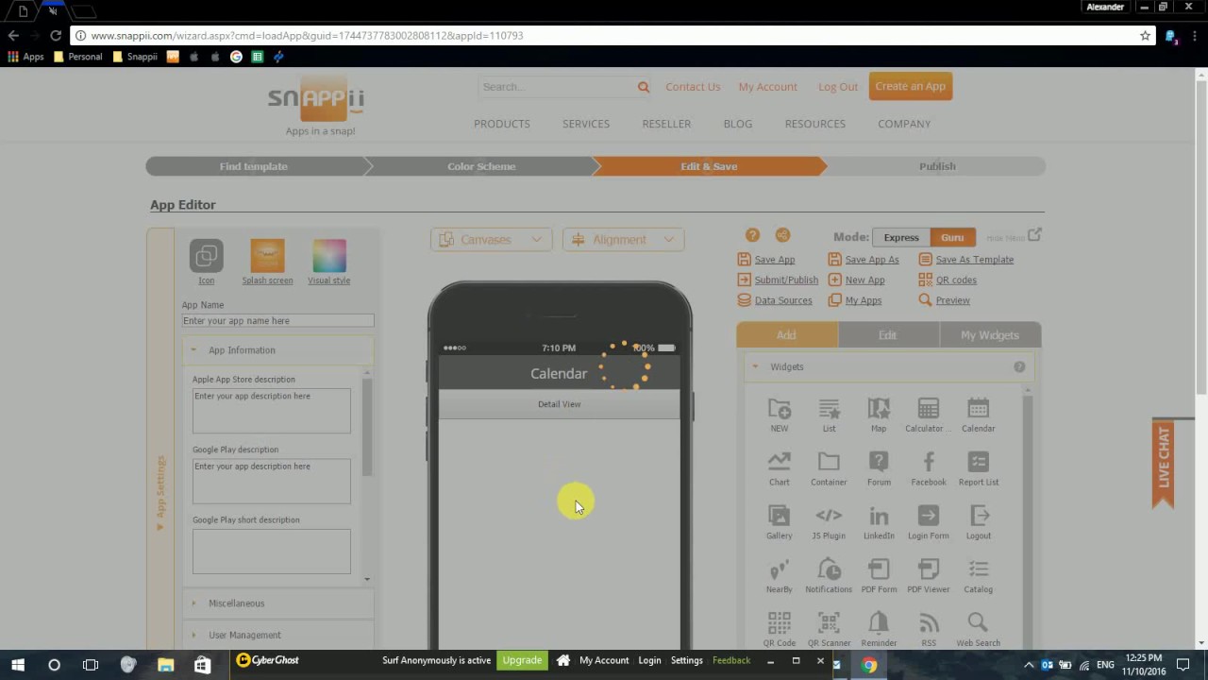
Task: Switch mode to Guru
Action: [x=952, y=238]
